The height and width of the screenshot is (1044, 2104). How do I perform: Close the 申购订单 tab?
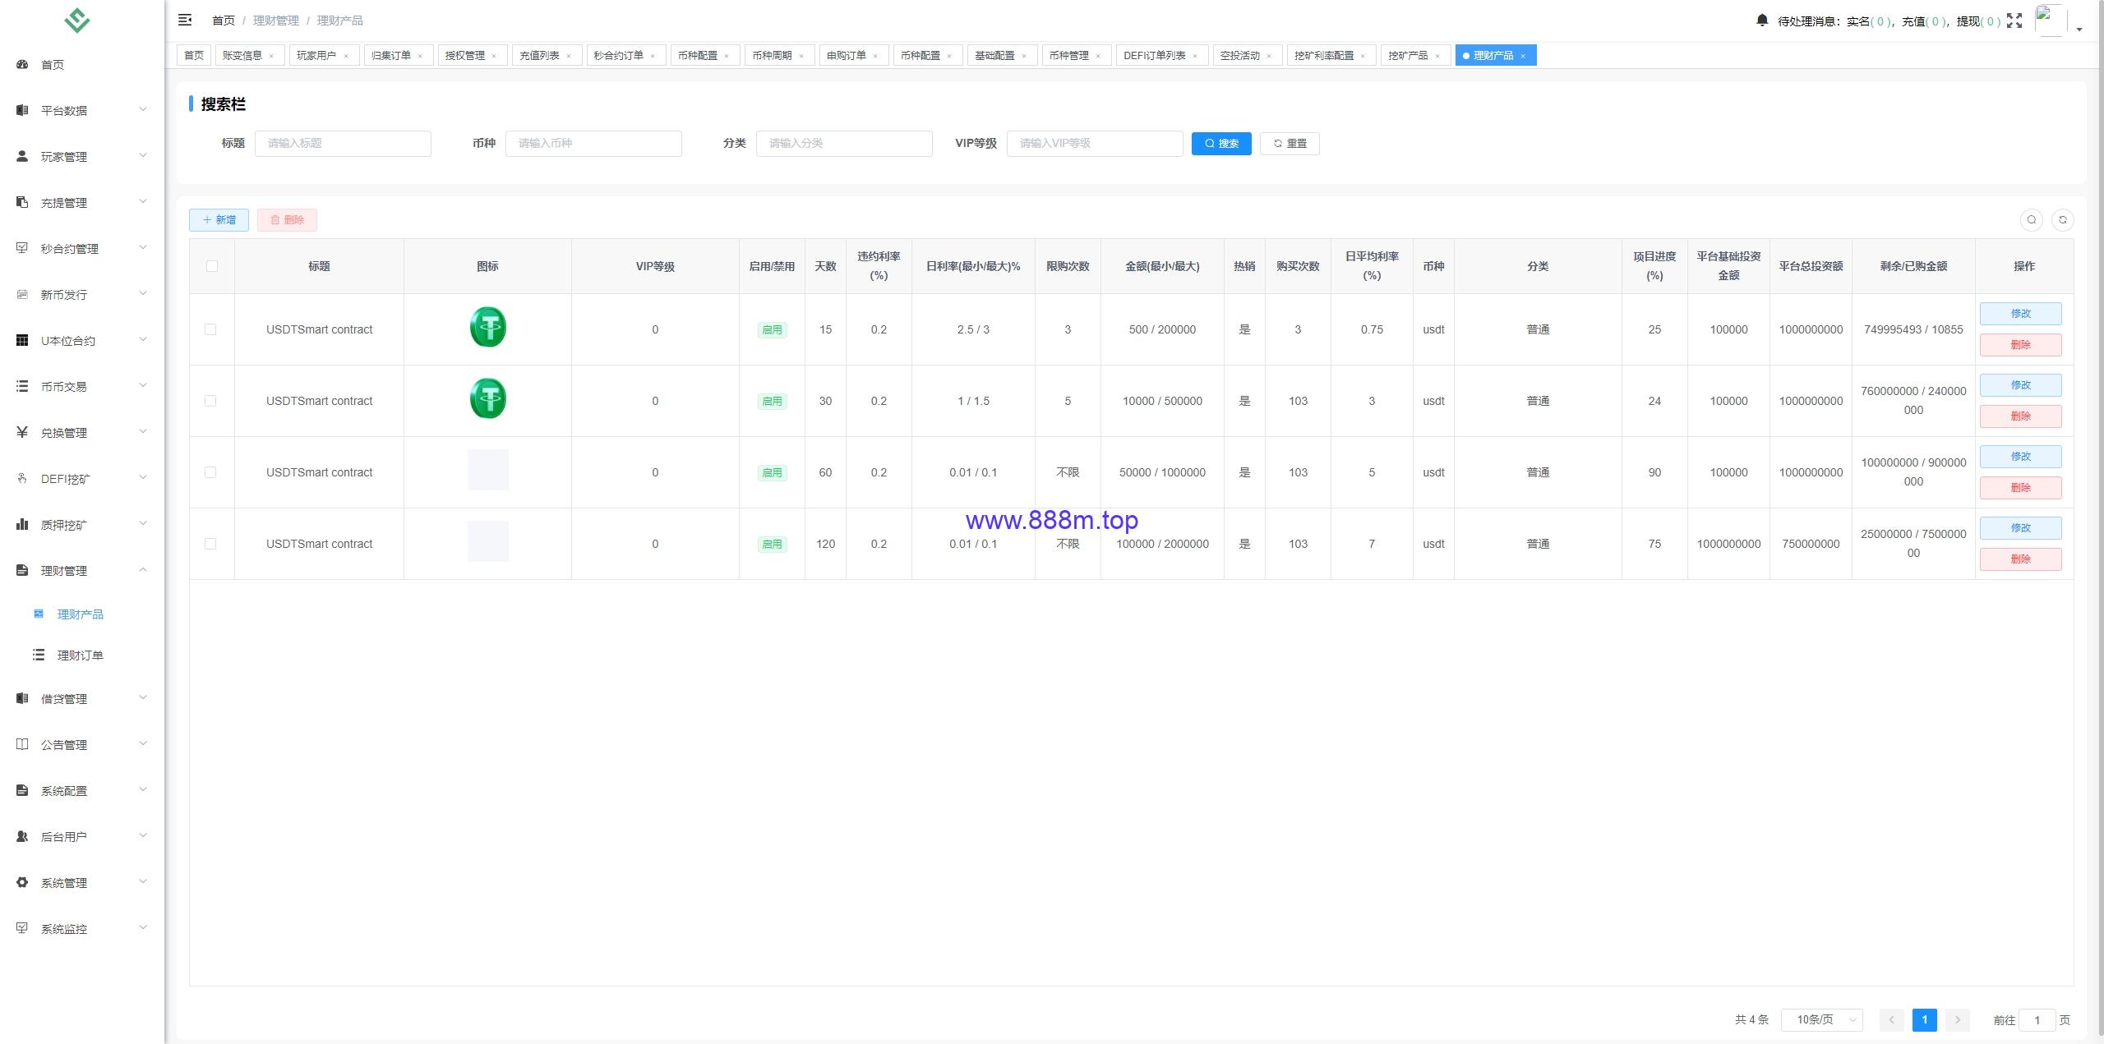click(875, 56)
